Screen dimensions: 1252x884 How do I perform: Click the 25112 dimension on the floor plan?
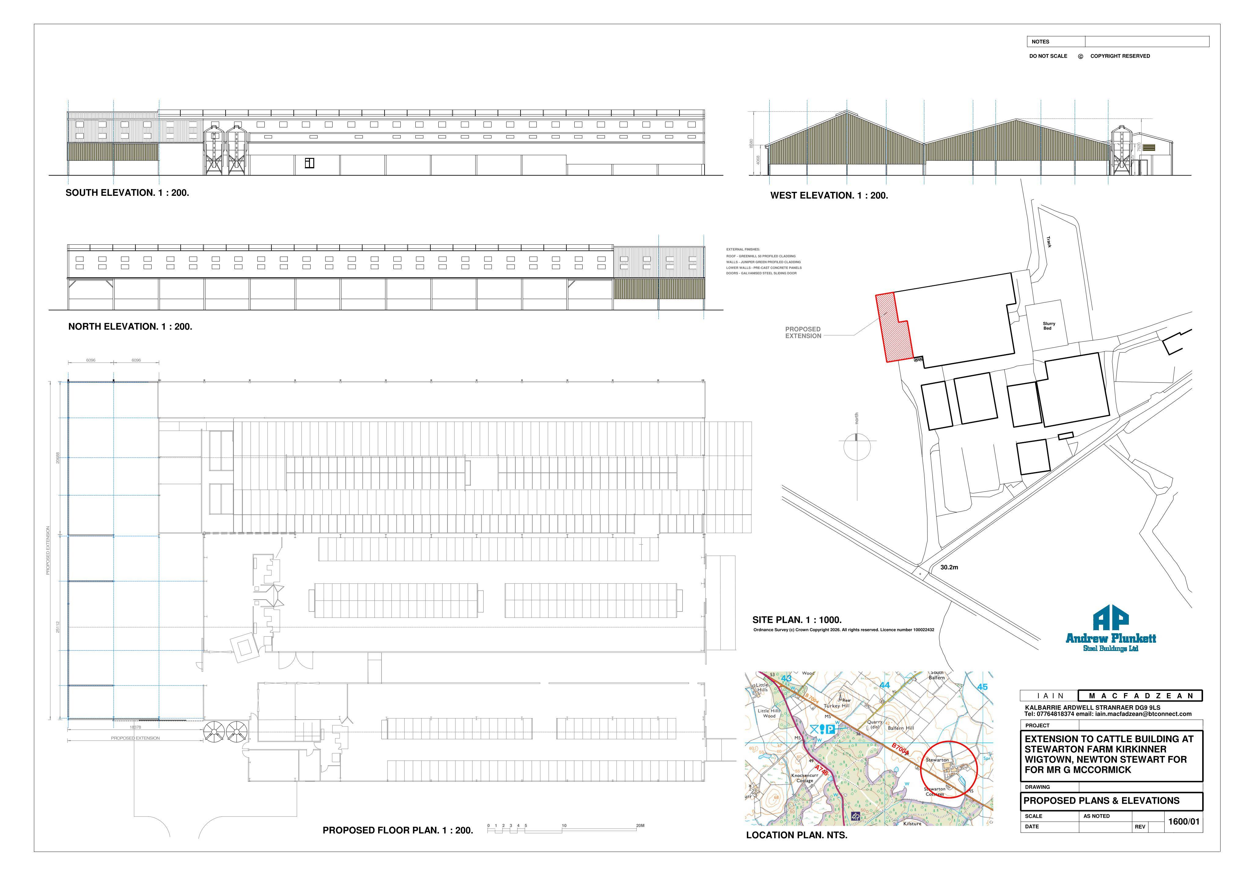57,627
